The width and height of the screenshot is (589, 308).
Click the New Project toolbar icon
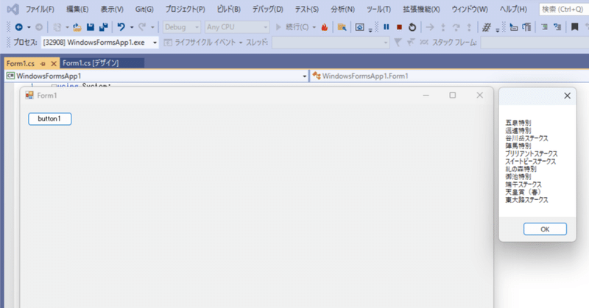[x=57, y=27]
